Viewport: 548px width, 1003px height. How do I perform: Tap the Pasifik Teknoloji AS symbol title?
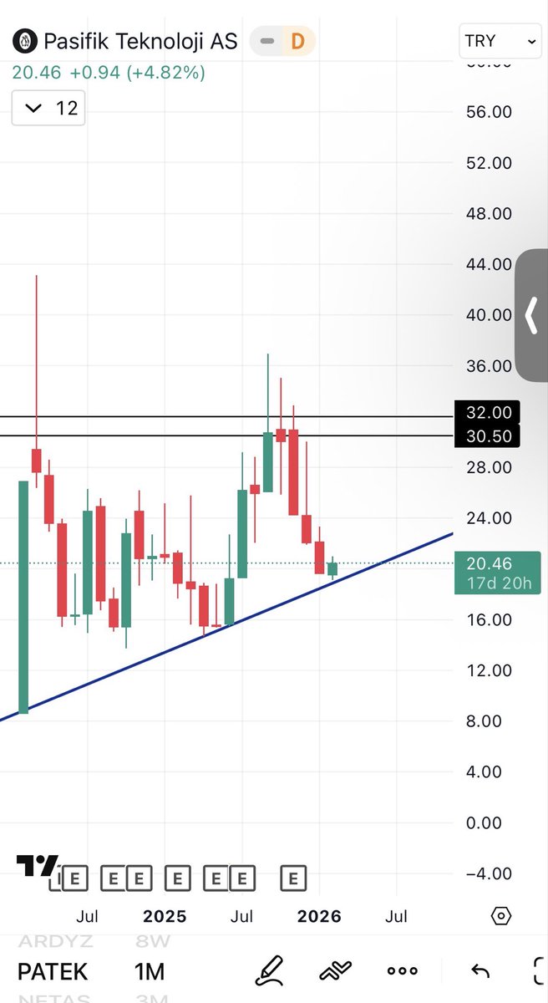click(140, 40)
